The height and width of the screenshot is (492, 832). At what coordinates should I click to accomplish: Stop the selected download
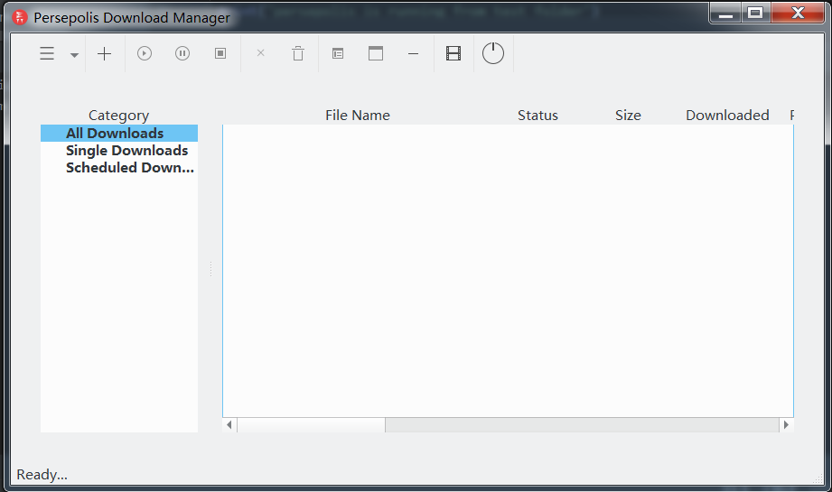point(220,54)
